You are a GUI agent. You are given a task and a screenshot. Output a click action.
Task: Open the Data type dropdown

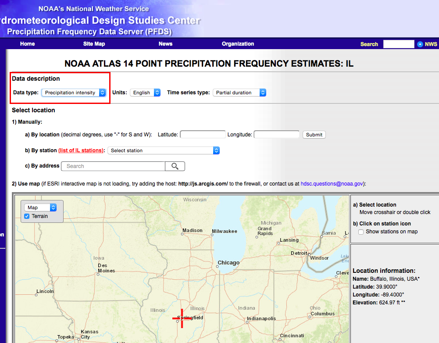point(74,93)
